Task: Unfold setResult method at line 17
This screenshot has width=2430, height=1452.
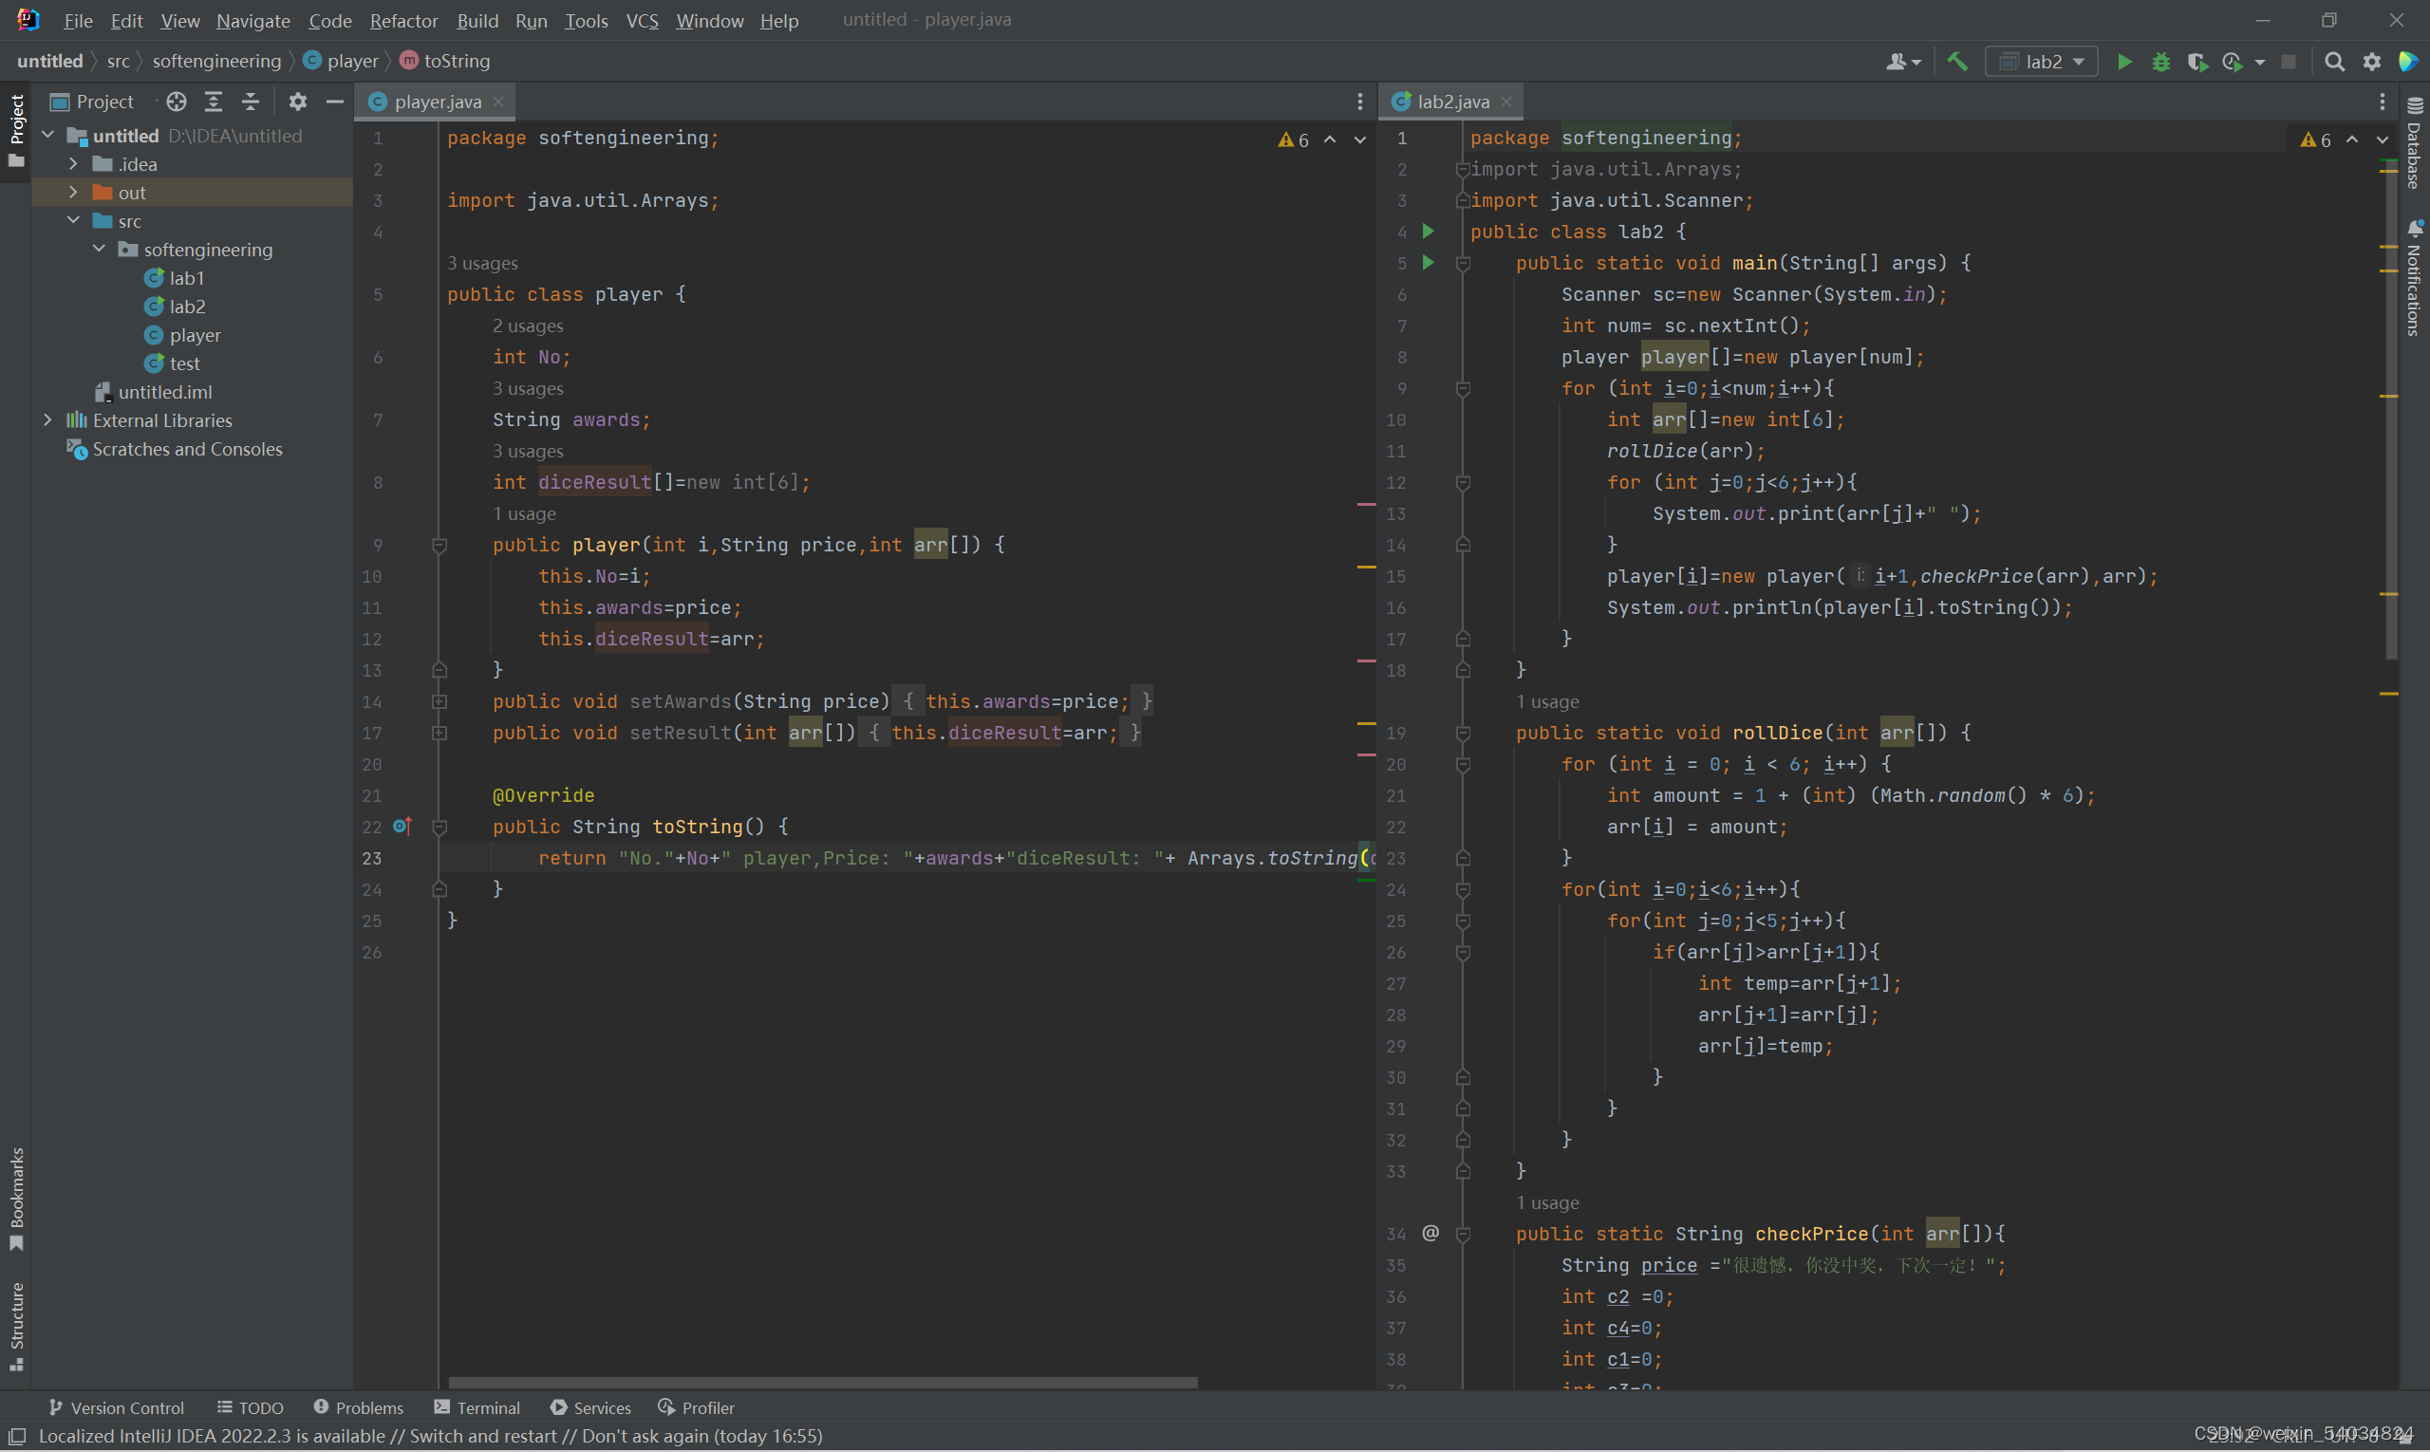Action: pyautogui.click(x=439, y=733)
